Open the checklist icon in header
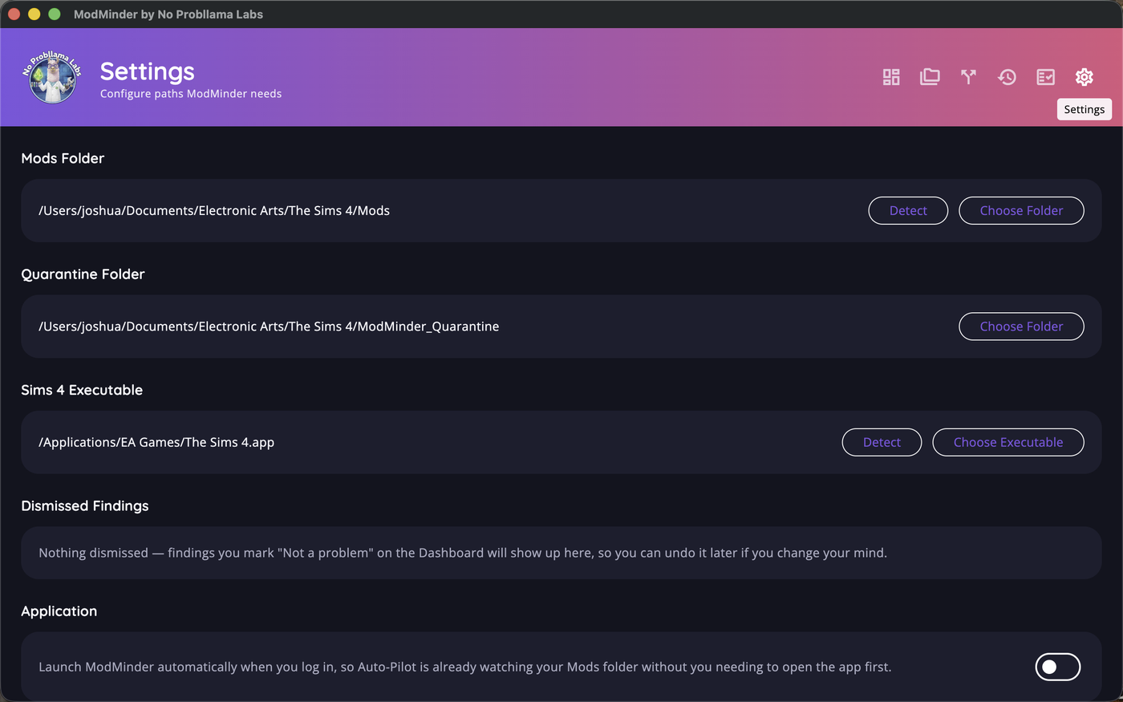This screenshot has height=702, width=1123. coord(1046,77)
